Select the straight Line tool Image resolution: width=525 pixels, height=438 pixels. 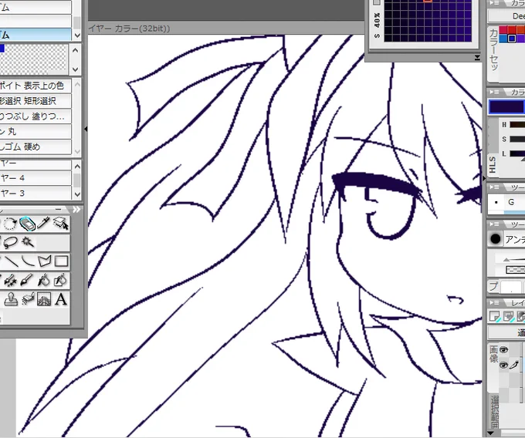(12, 261)
